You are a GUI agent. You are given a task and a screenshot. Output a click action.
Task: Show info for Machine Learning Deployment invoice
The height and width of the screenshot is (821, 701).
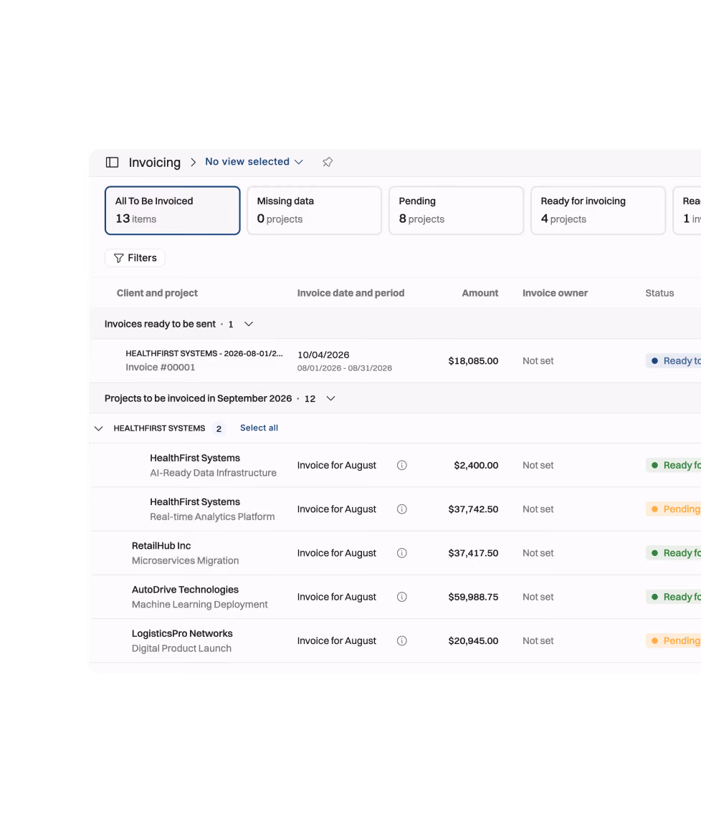click(x=402, y=597)
